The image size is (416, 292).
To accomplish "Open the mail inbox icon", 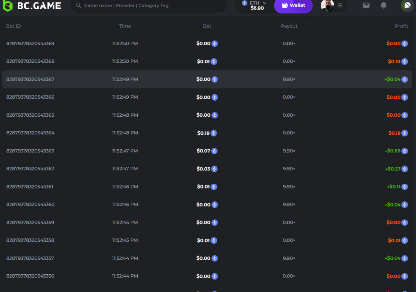I will [366, 5].
